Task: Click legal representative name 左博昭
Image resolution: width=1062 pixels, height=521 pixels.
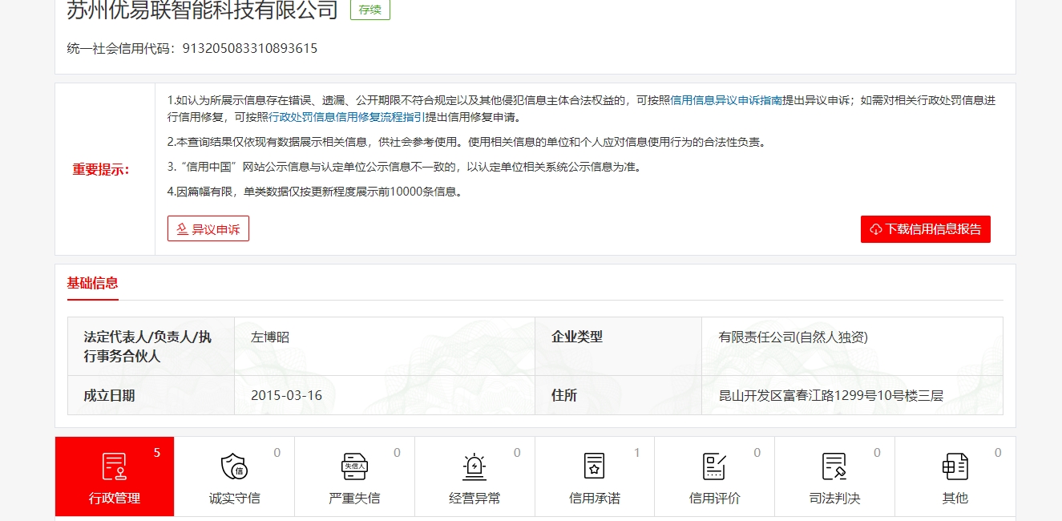Action: tap(270, 337)
